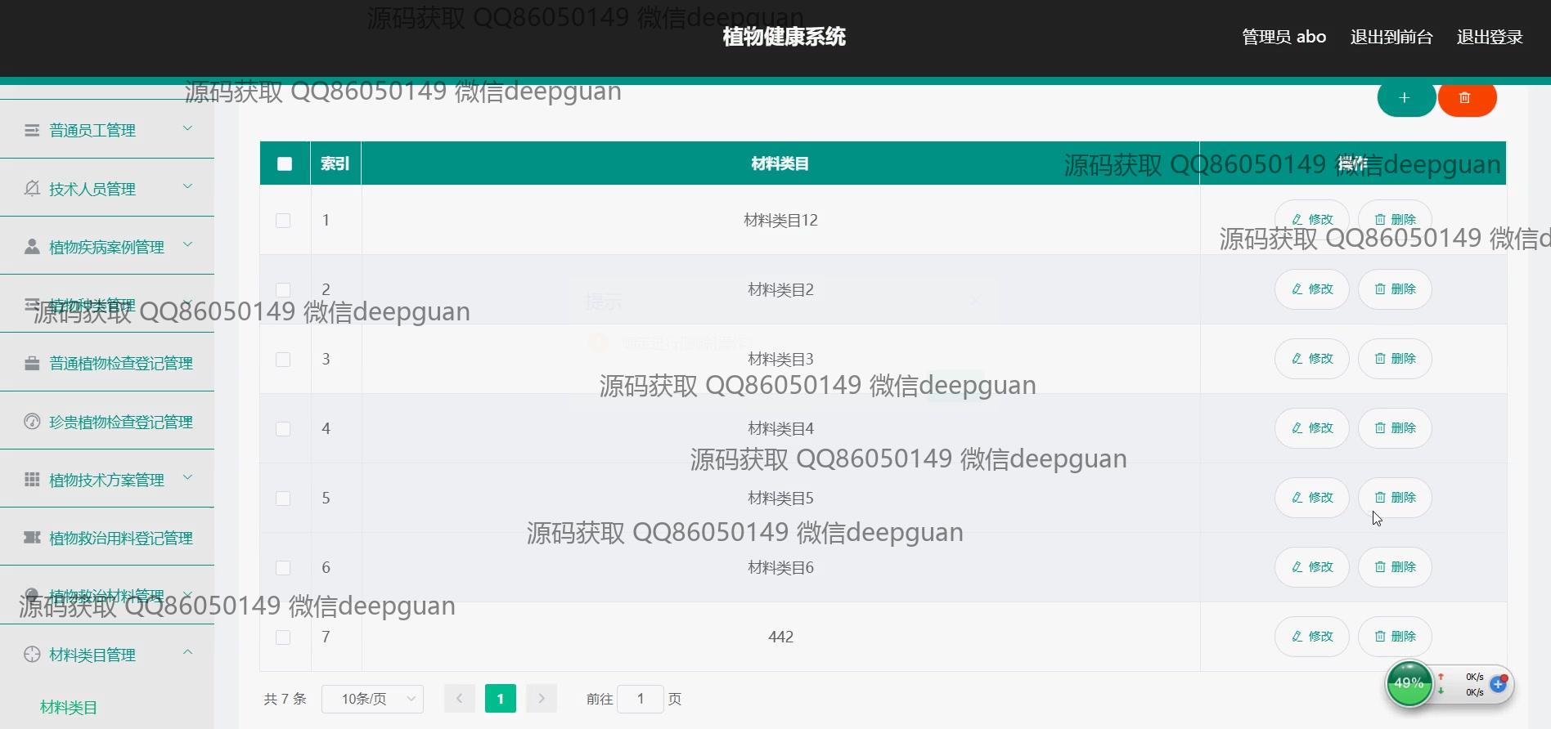Image resolution: width=1551 pixels, height=729 pixels.
Task: Click the green plus add button
Action: [x=1405, y=98]
